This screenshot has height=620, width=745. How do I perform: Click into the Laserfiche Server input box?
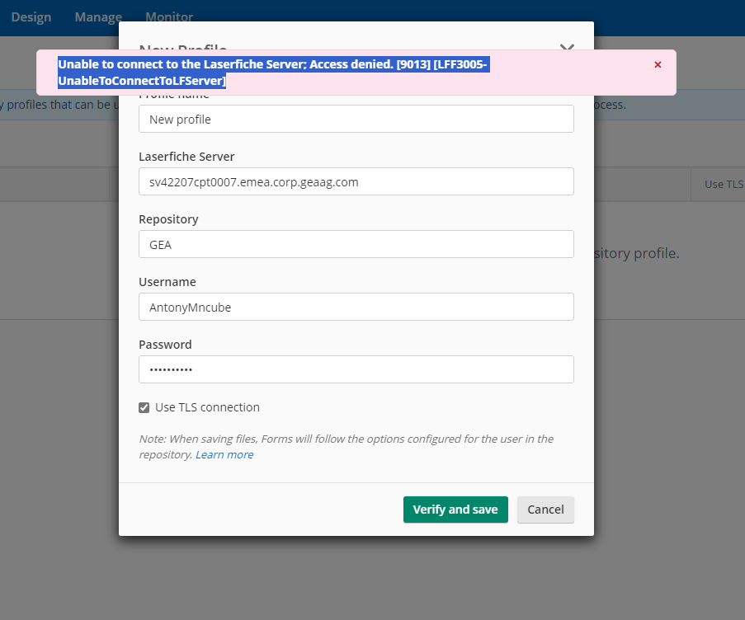(x=356, y=181)
